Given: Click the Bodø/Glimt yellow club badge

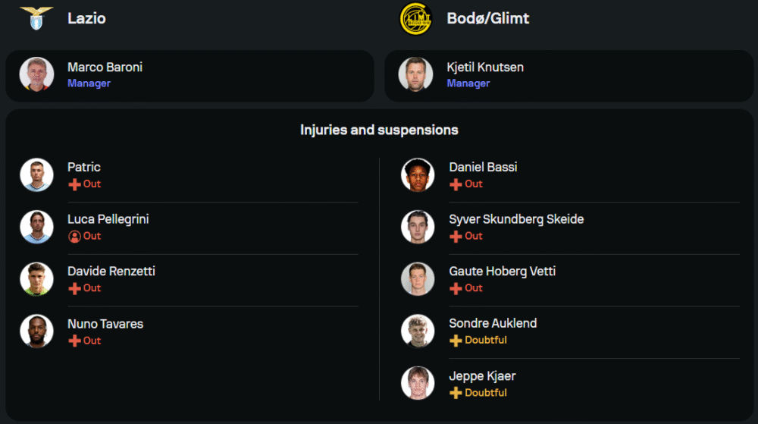Looking at the screenshot, I should (x=415, y=19).
